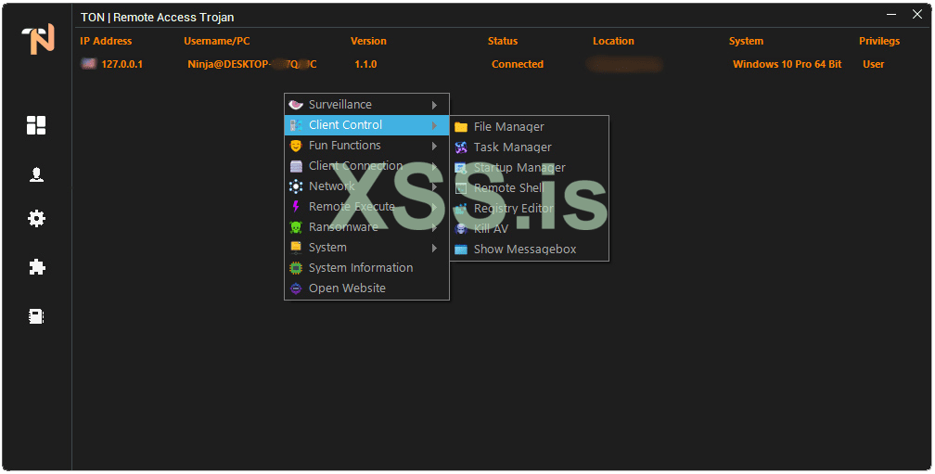The image size is (935, 474).
Task: Click the Location column header
Action: (x=614, y=41)
